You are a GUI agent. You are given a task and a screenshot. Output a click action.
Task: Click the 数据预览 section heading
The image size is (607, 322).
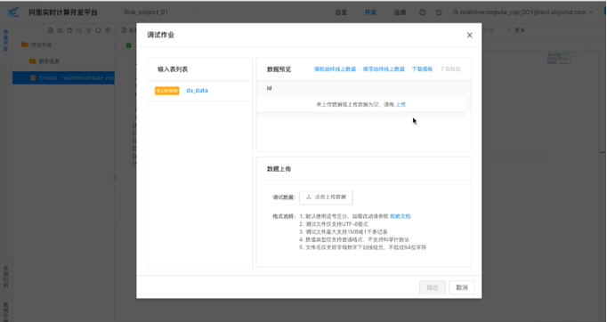point(279,69)
